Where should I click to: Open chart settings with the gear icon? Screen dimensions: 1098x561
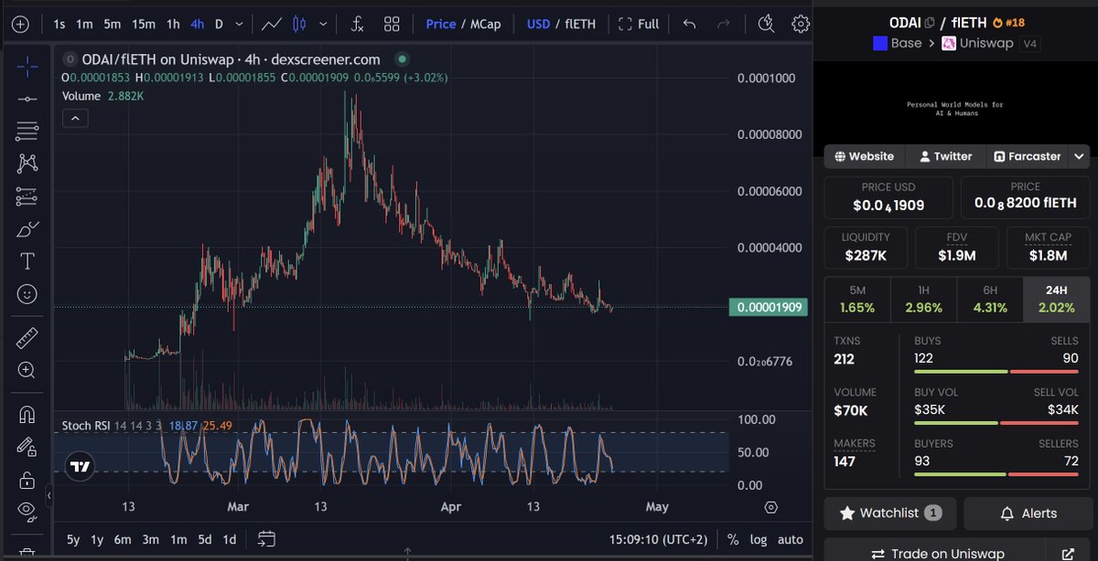[x=801, y=23]
